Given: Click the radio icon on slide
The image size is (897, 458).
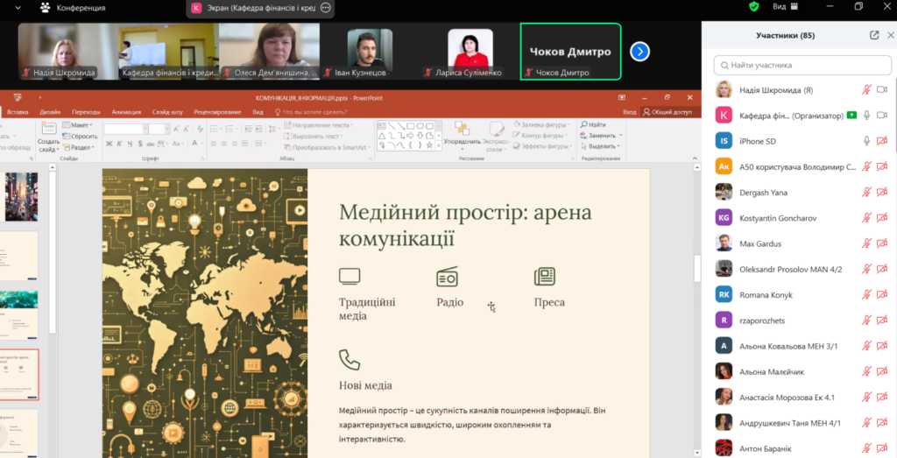Looking at the screenshot, I should click(x=448, y=278).
